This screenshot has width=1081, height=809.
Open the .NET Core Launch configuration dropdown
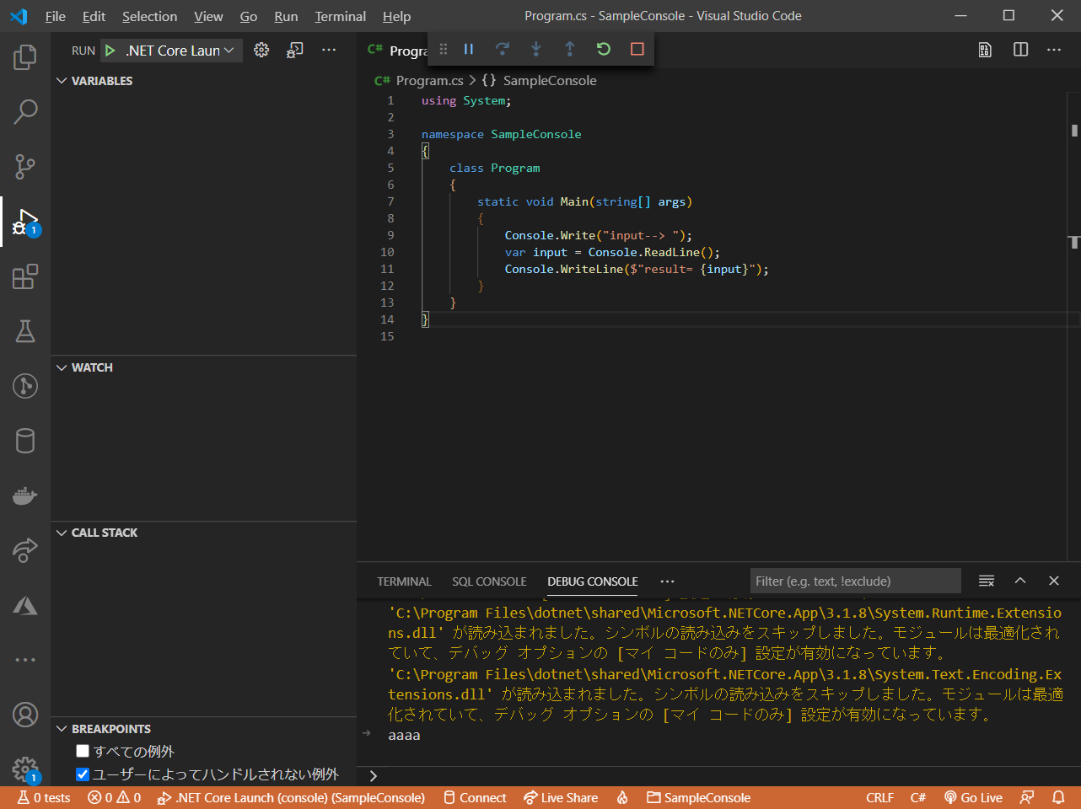172,51
